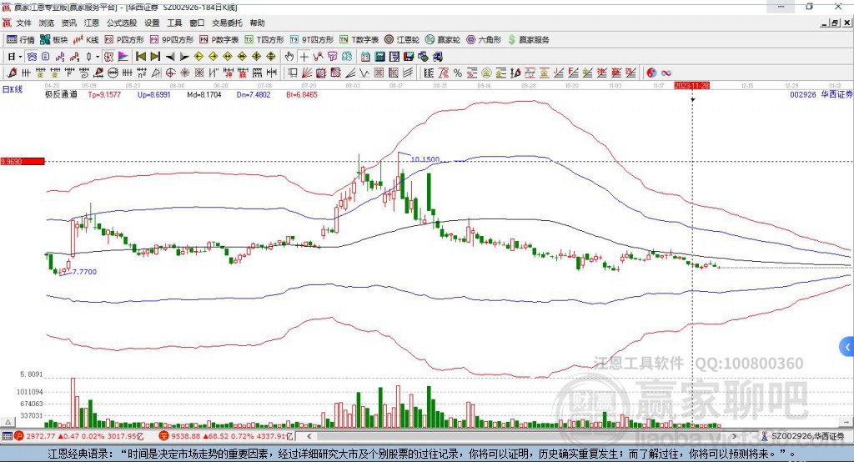Click the red pencil drawing tool
Viewport: 854px width, 462px height.
point(12,73)
